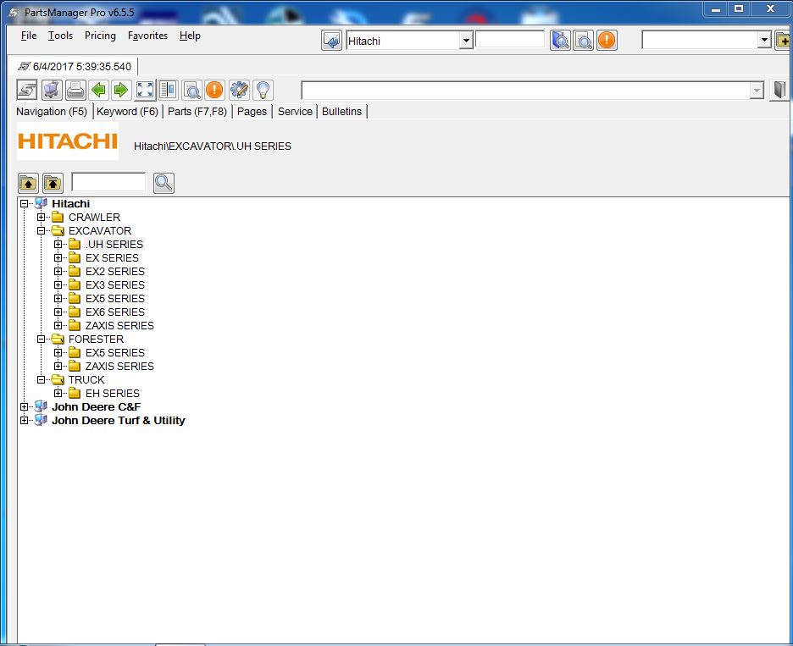Switch to the Pages tab
The image size is (793, 646).
coord(252,111)
